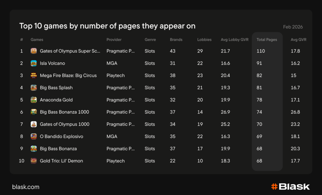The image size is (322, 195).
Task: Click the Provider column header
Action: click(114, 40)
